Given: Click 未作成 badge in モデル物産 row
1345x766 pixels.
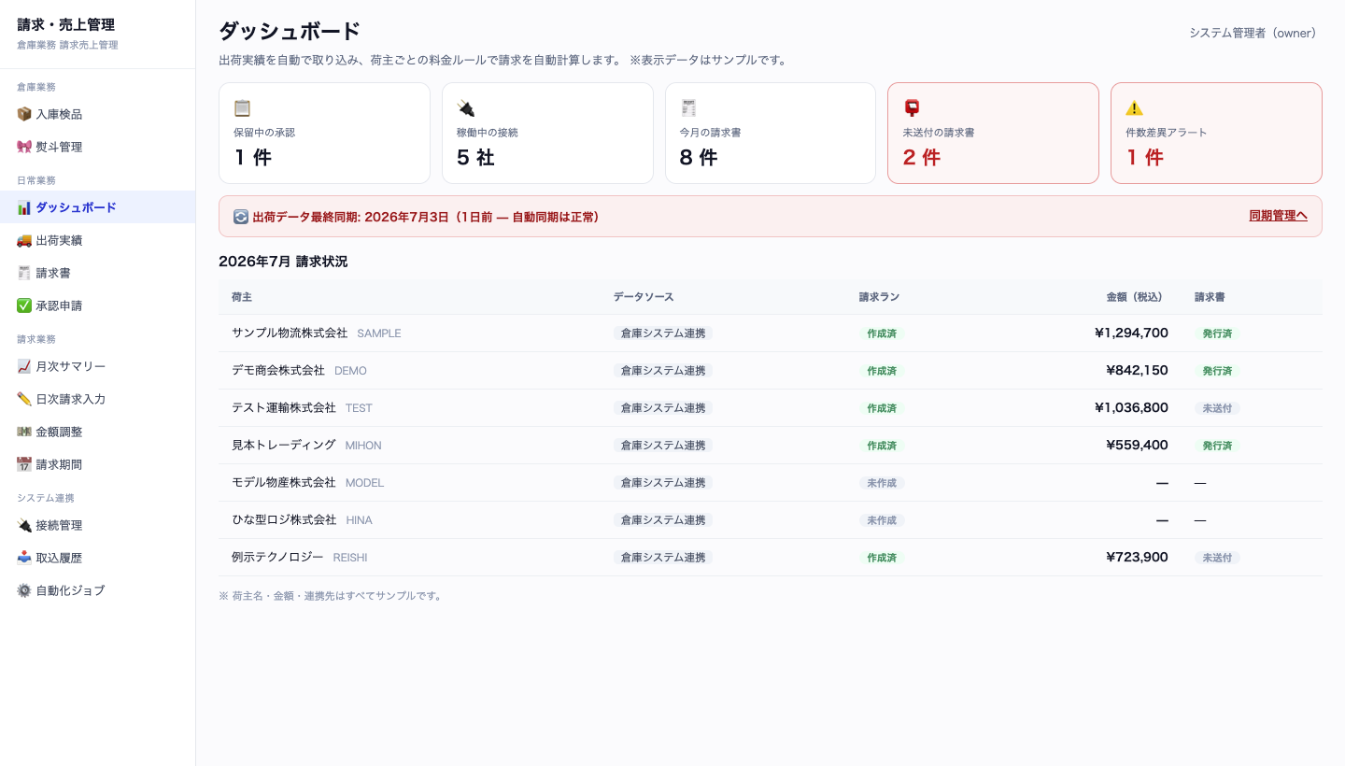Looking at the screenshot, I should pyautogui.click(x=882, y=483).
